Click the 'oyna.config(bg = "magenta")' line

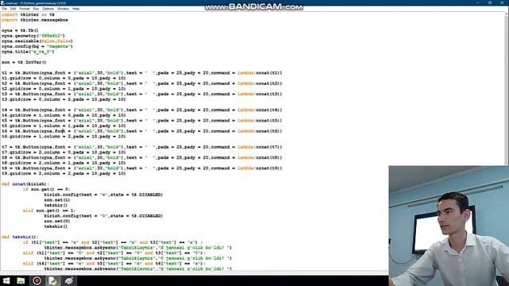pos(37,46)
